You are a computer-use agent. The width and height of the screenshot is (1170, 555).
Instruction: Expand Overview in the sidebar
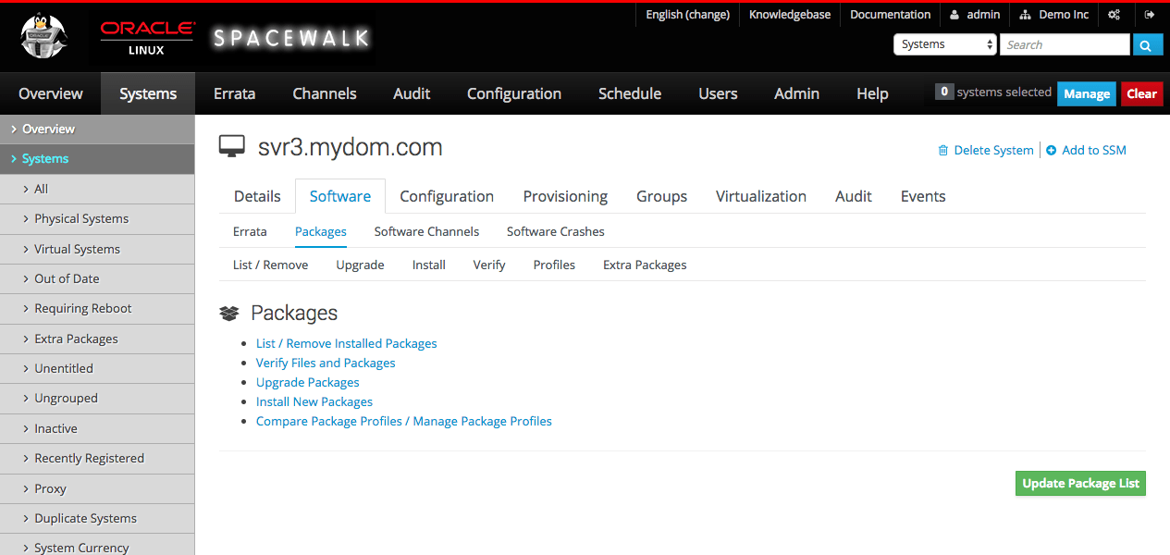(x=97, y=129)
